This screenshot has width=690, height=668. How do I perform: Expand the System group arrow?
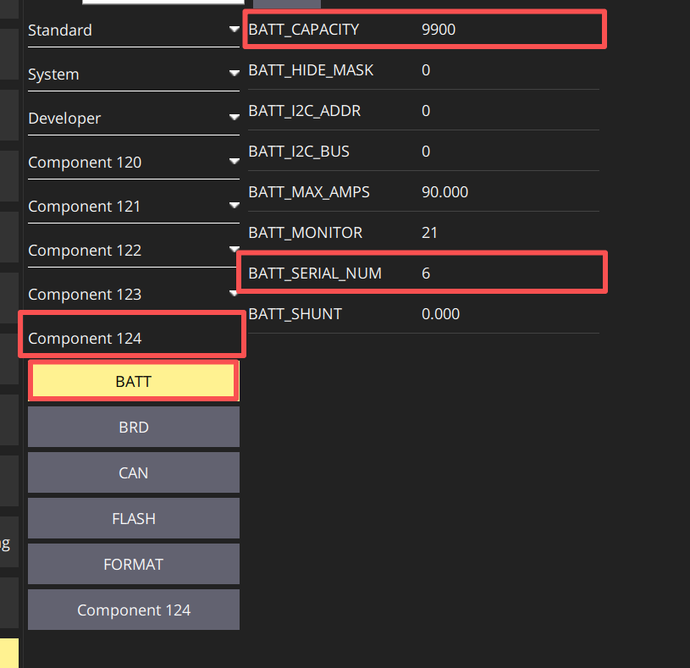pos(235,73)
